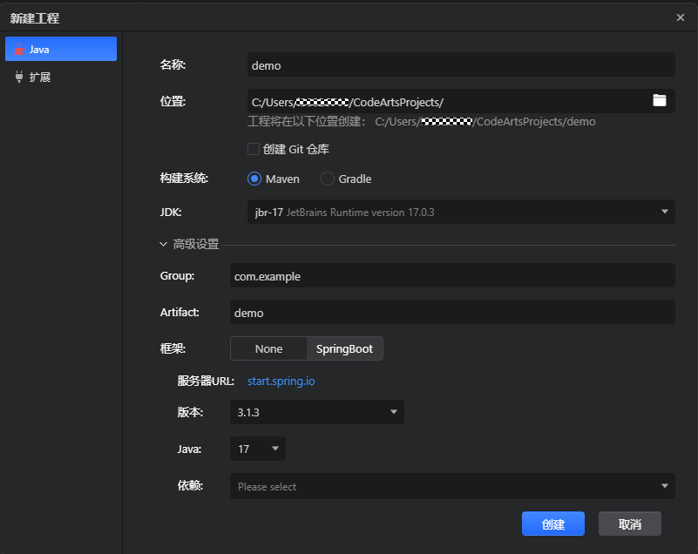
Task: Collapse the advanced settings section
Action: click(164, 245)
